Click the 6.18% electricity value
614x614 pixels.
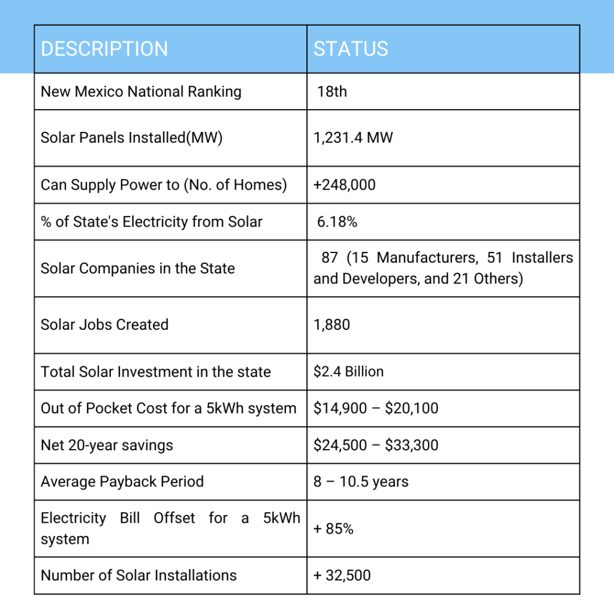coord(337,222)
